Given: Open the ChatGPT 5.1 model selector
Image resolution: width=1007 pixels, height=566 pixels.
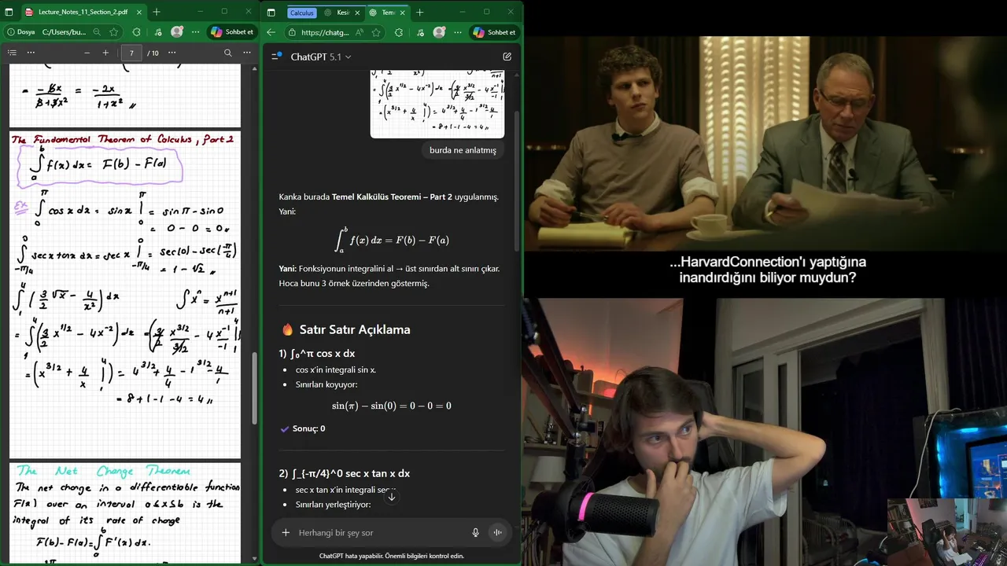Looking at the screenshot, I should 321,57.
